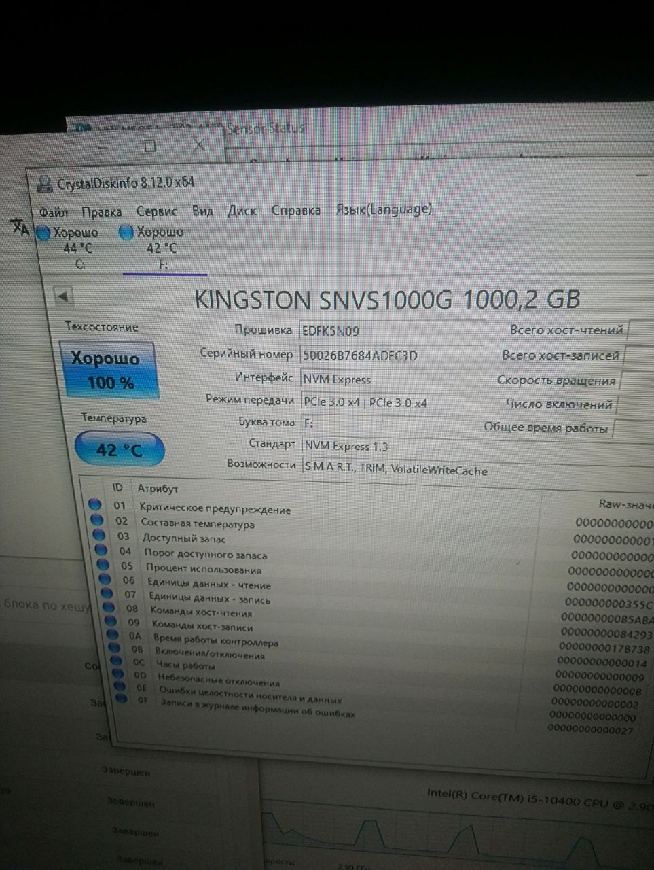Viewport: 654px width, 870px height.
Task: Click the Скорость вращения label
Action: coord(556,380)
